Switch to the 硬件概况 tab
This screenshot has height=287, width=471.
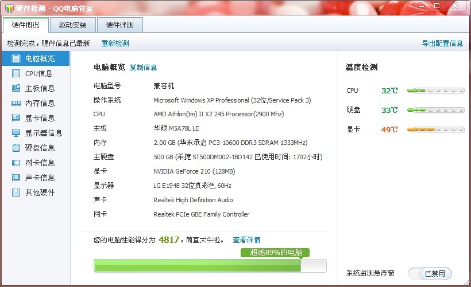[25, 25]
